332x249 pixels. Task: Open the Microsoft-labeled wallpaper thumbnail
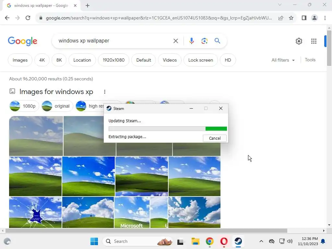(x=132, y=212)
